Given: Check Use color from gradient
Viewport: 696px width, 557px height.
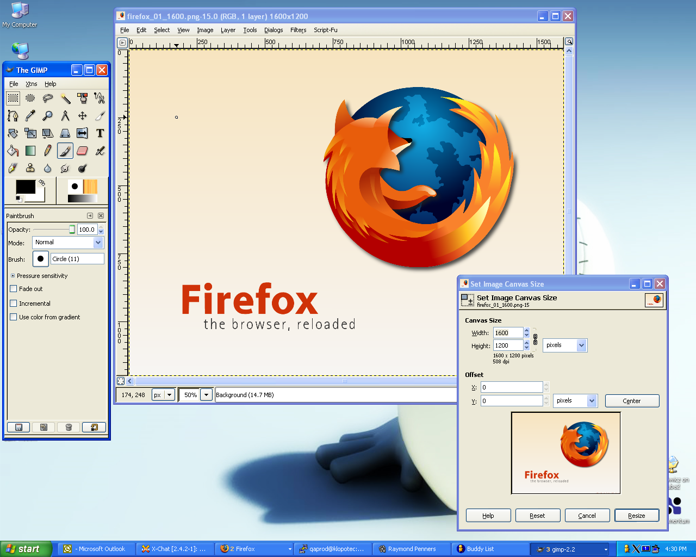Looking at the screenshot, I should (x=14, y=317).
